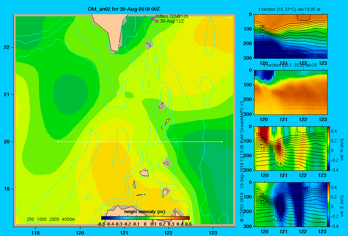
Task: Click depth label 100 on salinity section axis
Action: (248, 85)
